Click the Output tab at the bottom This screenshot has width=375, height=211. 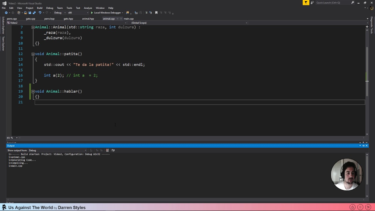click(x=10, y=203)
